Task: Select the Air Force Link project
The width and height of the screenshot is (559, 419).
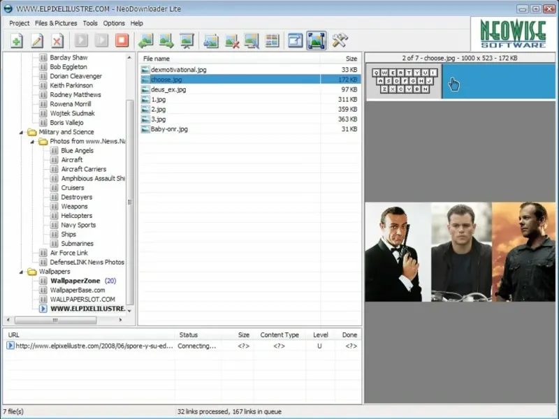Action: click(68, 253)
